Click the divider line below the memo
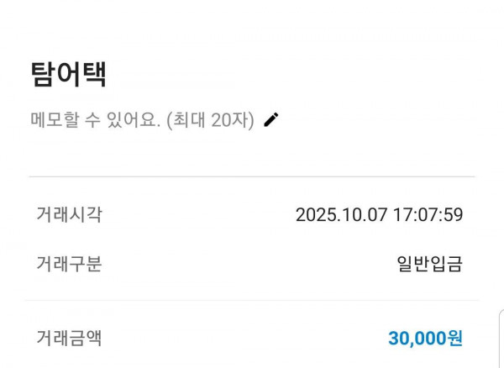This screenshot has height=368, width=504. (252, 176)
